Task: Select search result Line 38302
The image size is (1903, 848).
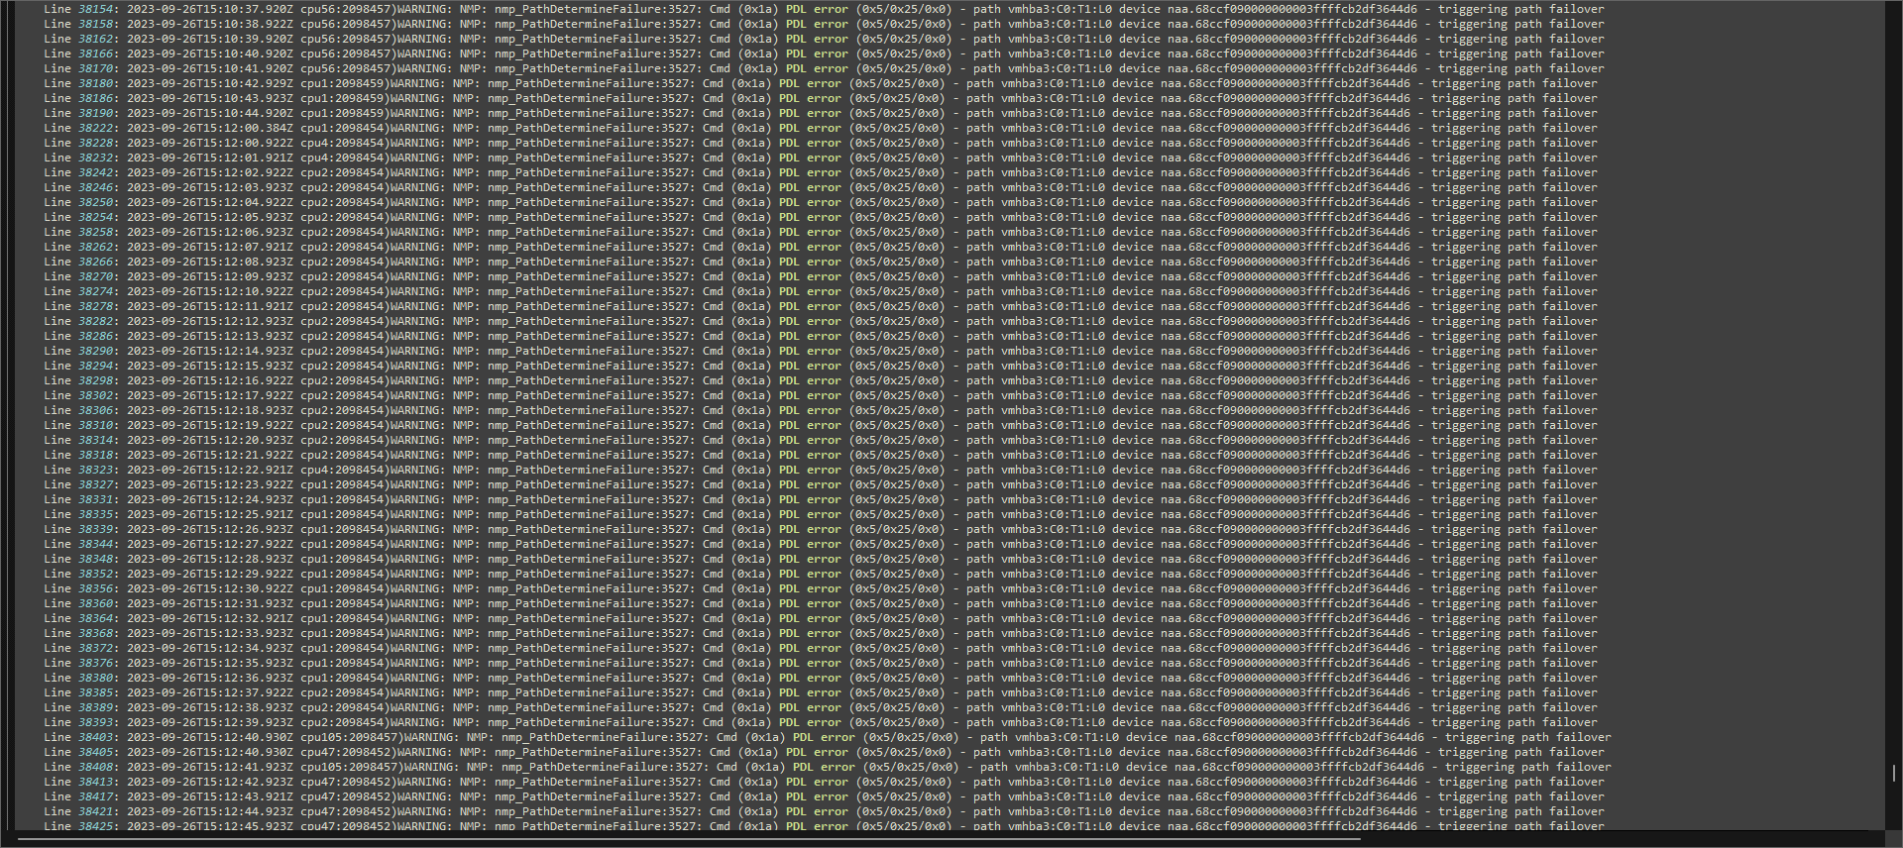Action: [x=821, y=395]
